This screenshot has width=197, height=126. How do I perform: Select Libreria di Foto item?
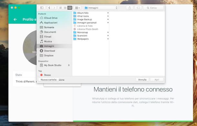91,26
